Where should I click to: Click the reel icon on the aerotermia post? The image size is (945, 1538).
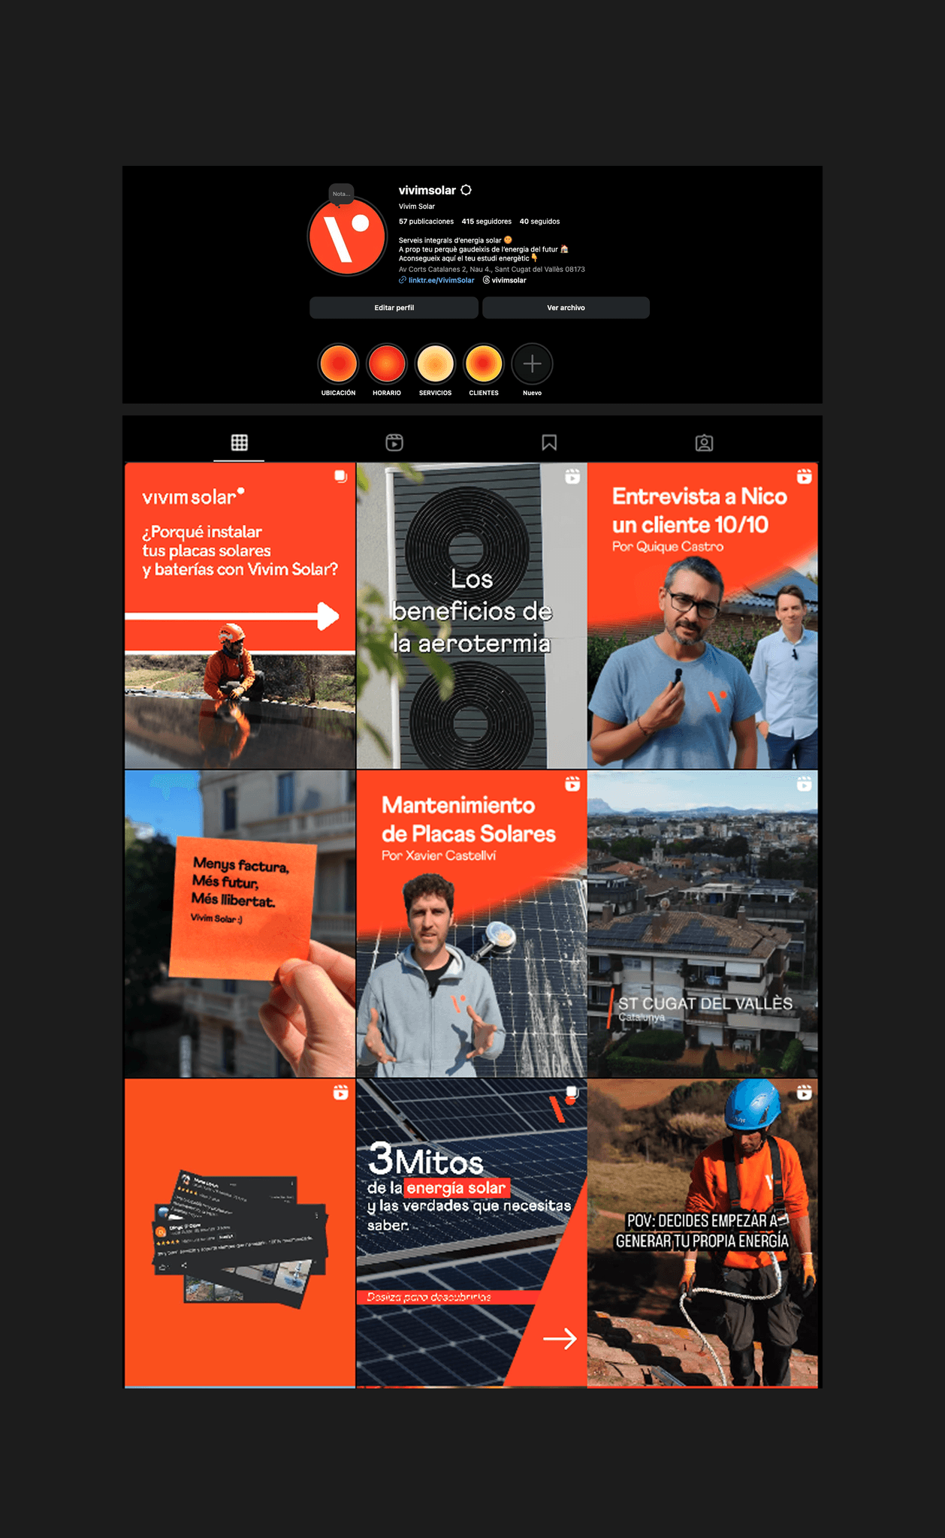572,476
